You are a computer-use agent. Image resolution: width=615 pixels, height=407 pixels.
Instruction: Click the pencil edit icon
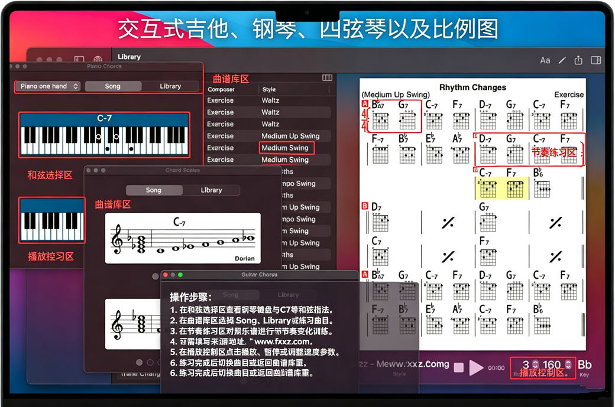[562, 60]
